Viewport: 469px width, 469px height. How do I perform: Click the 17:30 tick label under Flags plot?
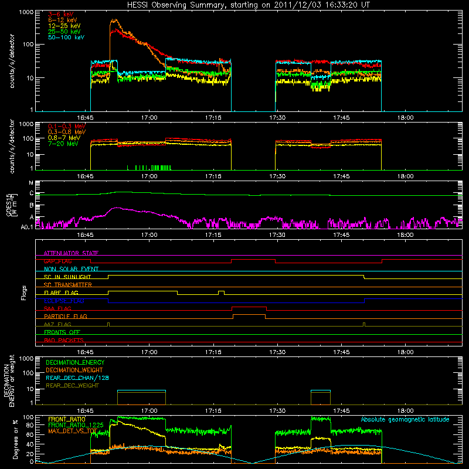coord(277,352)
